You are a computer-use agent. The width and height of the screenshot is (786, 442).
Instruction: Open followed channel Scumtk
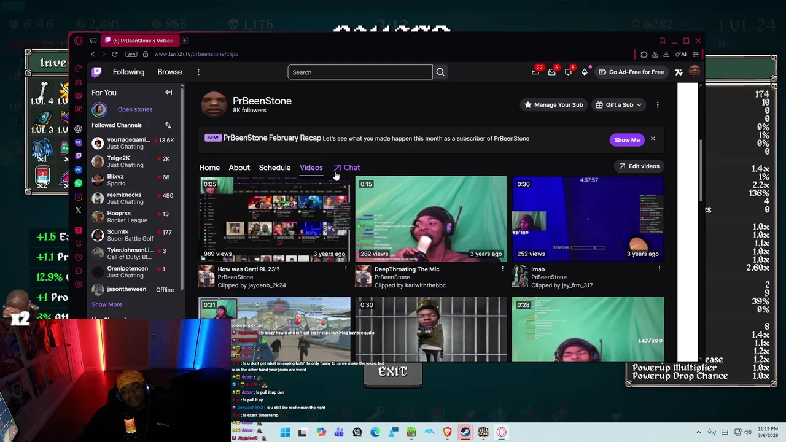(133, 235)
